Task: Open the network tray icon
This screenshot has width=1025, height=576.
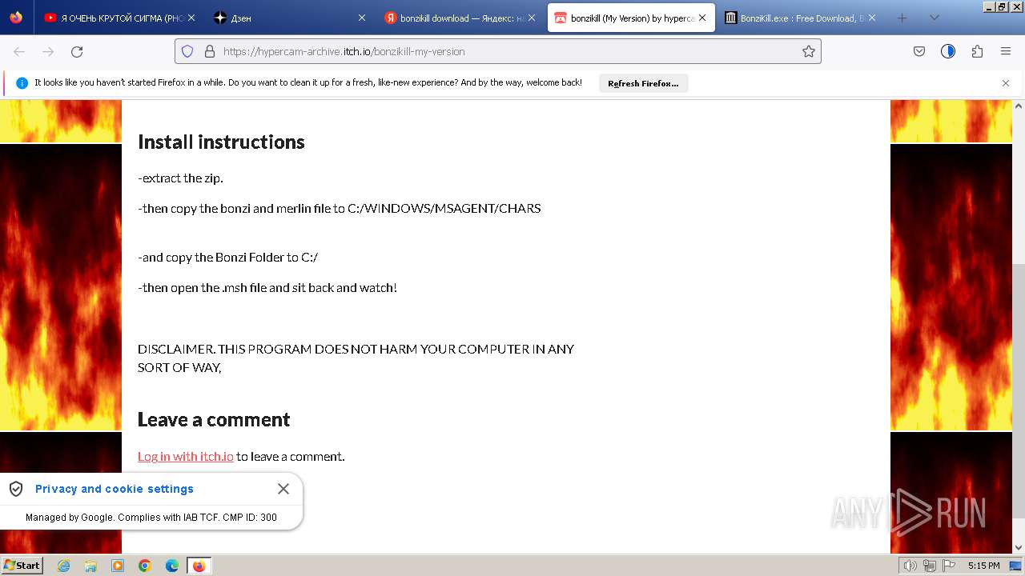Action: [930, 566]
